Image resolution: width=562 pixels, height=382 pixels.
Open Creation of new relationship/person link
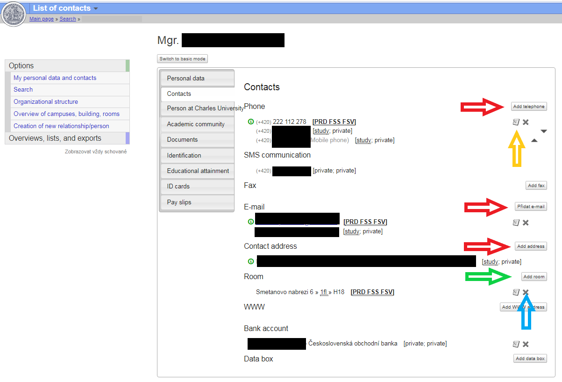(61, 126)
